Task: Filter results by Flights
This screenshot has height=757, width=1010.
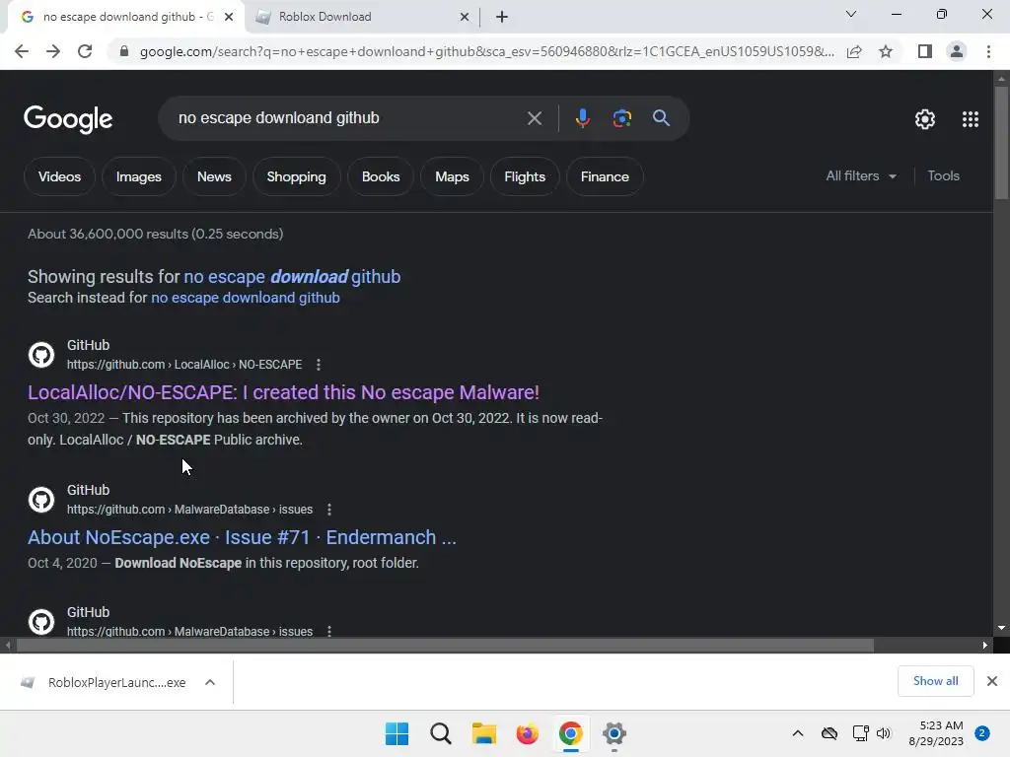Action: pyautogui.click(x=525, y=177)
